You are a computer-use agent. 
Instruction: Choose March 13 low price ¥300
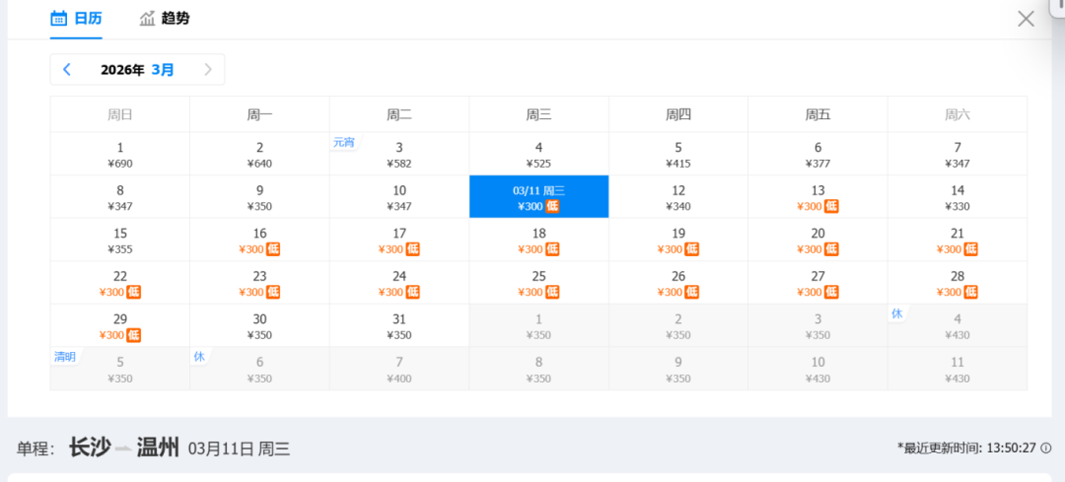817,197
